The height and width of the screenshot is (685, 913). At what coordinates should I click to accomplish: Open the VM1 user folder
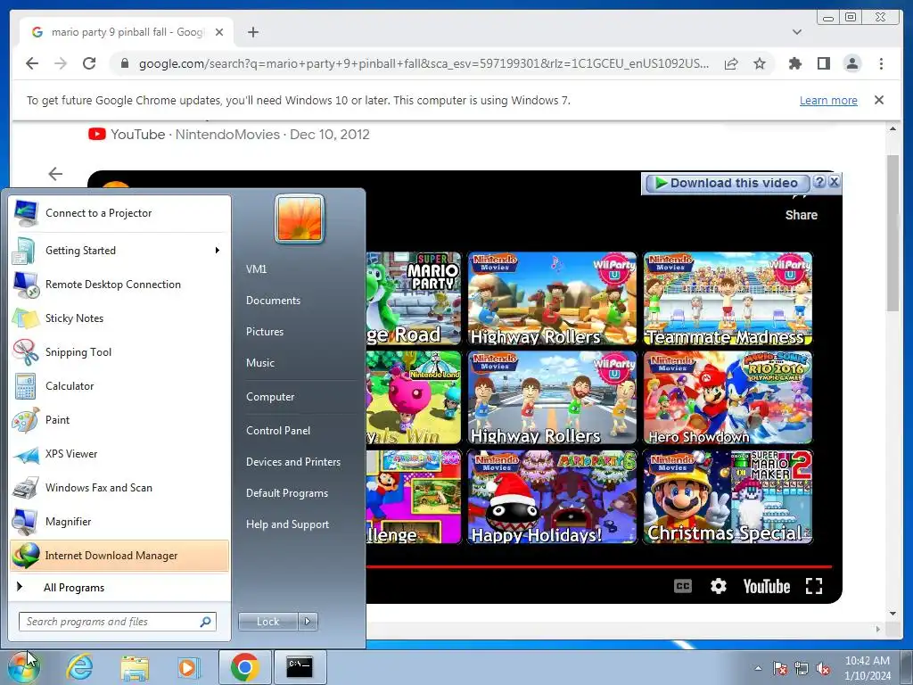[256, 269]
